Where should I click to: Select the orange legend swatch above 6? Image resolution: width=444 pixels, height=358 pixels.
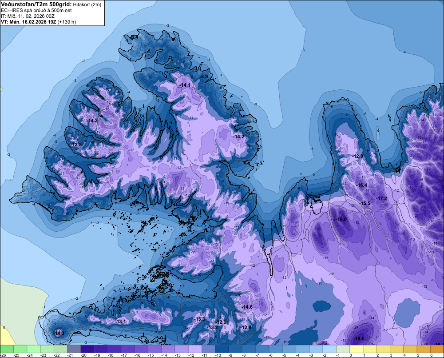click(x=437, y=349)
